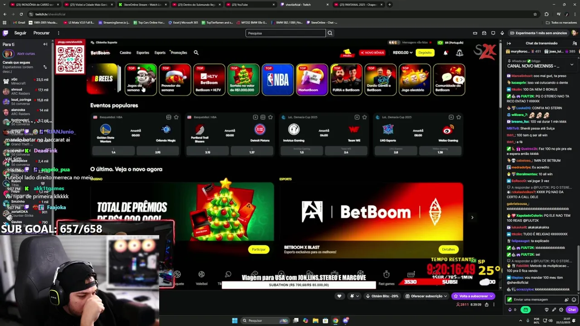Viewport: 580px width, 326px height.
Task: Show hidden system tray icons
Action: tap(521, 321)
